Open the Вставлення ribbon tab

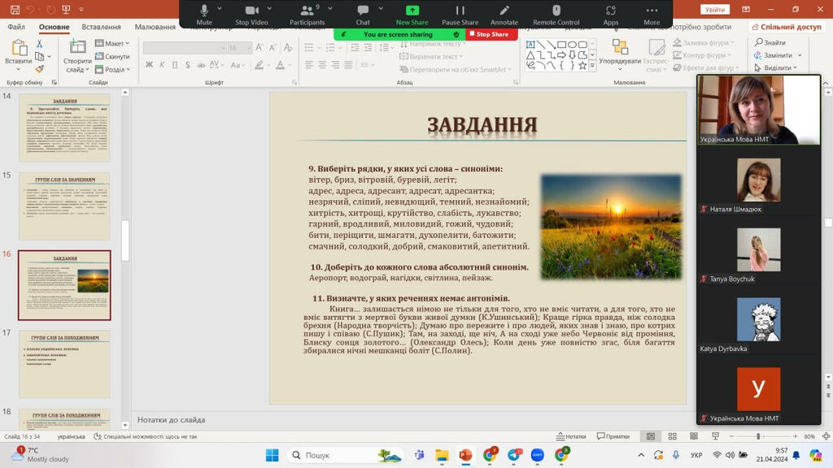click(x=102, y=27)
